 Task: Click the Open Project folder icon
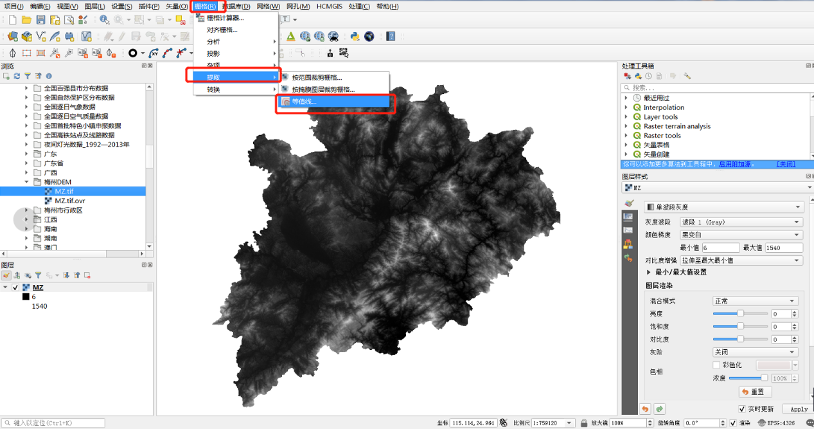[x=26, y=20]
